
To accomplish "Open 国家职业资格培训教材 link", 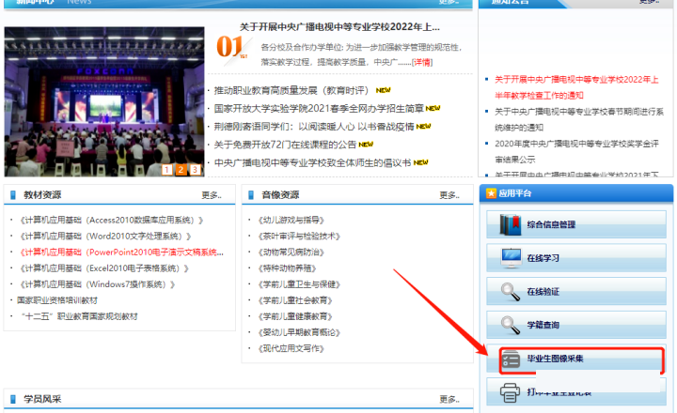I will [x=57, y=300].
